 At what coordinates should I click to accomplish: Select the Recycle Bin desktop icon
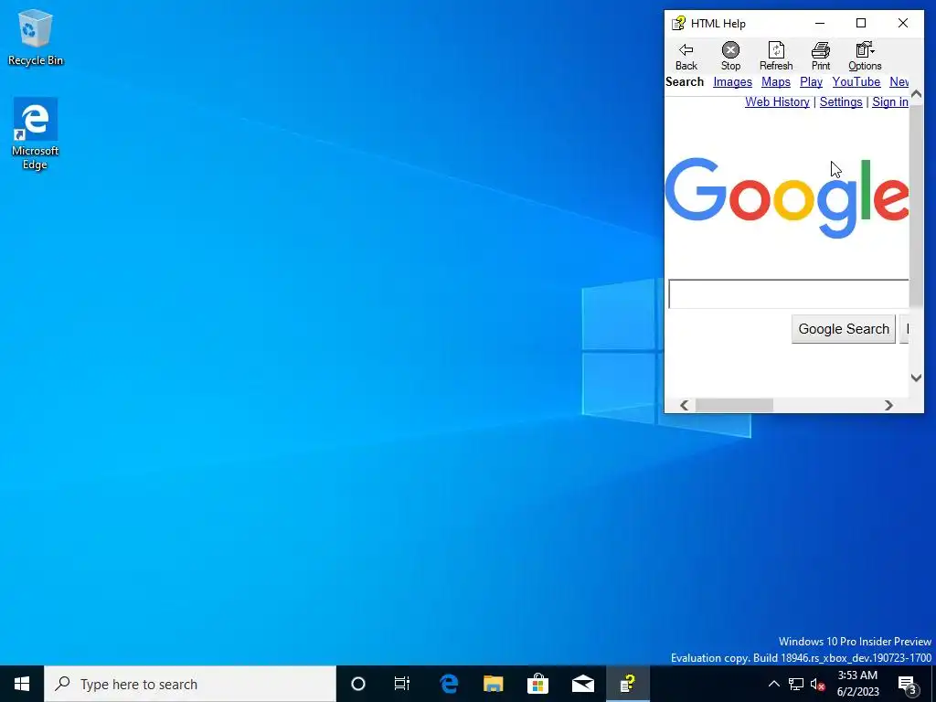[x=36, y=37]
